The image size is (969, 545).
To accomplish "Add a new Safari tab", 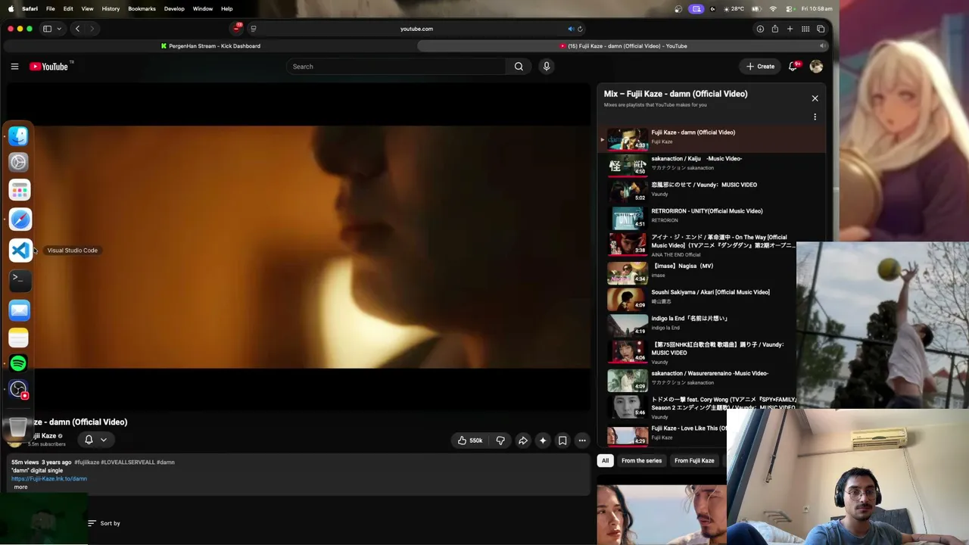I will [790, 29].
